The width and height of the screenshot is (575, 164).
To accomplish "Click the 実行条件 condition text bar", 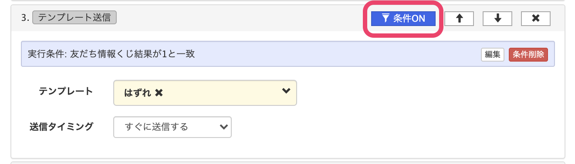I will click(288, 54).
